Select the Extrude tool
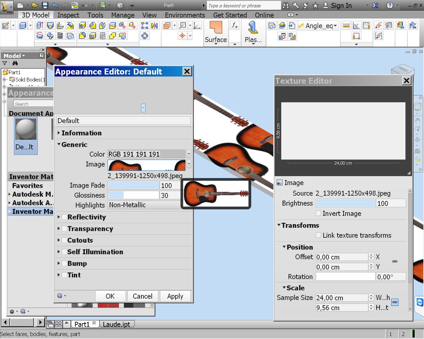 (40, 25)
